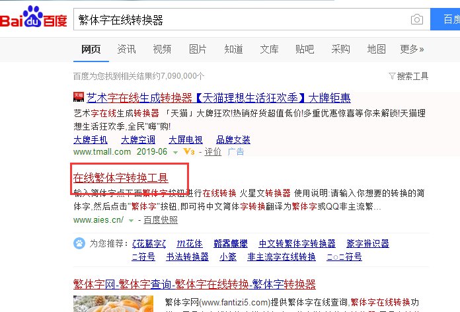This screenshot has height=312, width=460.
Task: Open the 搜索工具 filter
Action: point(408,76)
